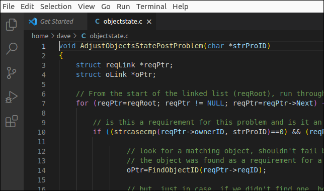This screenshot has width=324, height=191.
Task: Open the Extensions view
Action: (x=12, y=121)
